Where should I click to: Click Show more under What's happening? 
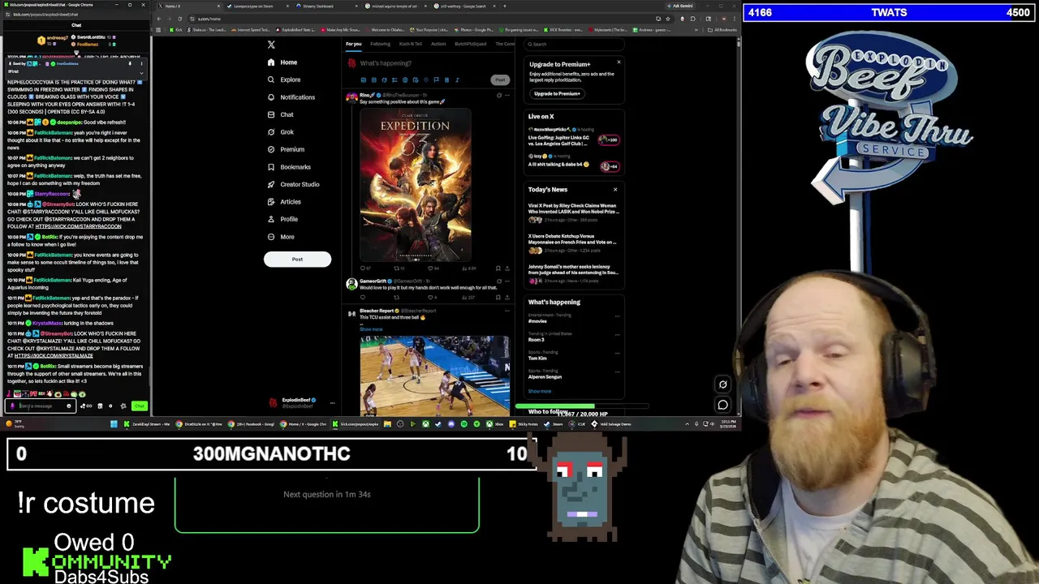539,391
